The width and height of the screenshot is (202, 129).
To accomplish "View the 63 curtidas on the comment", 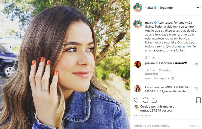I will [165, 70].
